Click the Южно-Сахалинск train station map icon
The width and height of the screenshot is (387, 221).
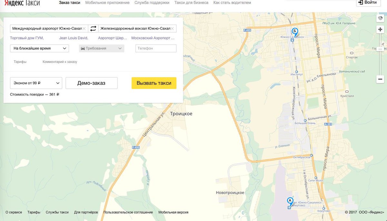(292, 41)
